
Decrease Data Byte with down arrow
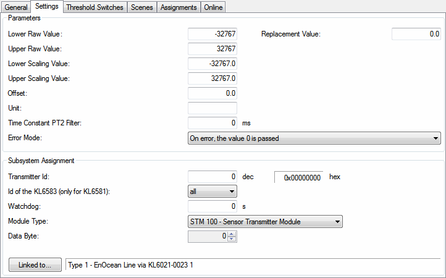point(232,238)
